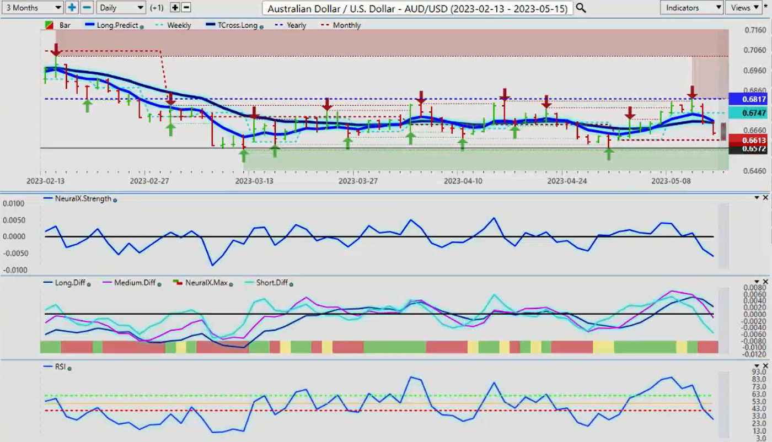Click the (+1) forecast offset label
772x442 pixels.
click(x=156, y=8)
